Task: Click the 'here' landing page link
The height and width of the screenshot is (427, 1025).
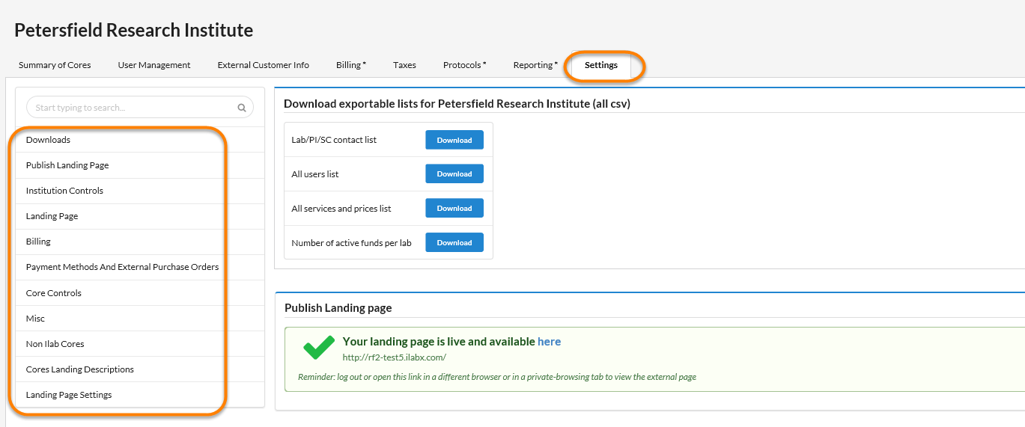Action: (549, 342)
